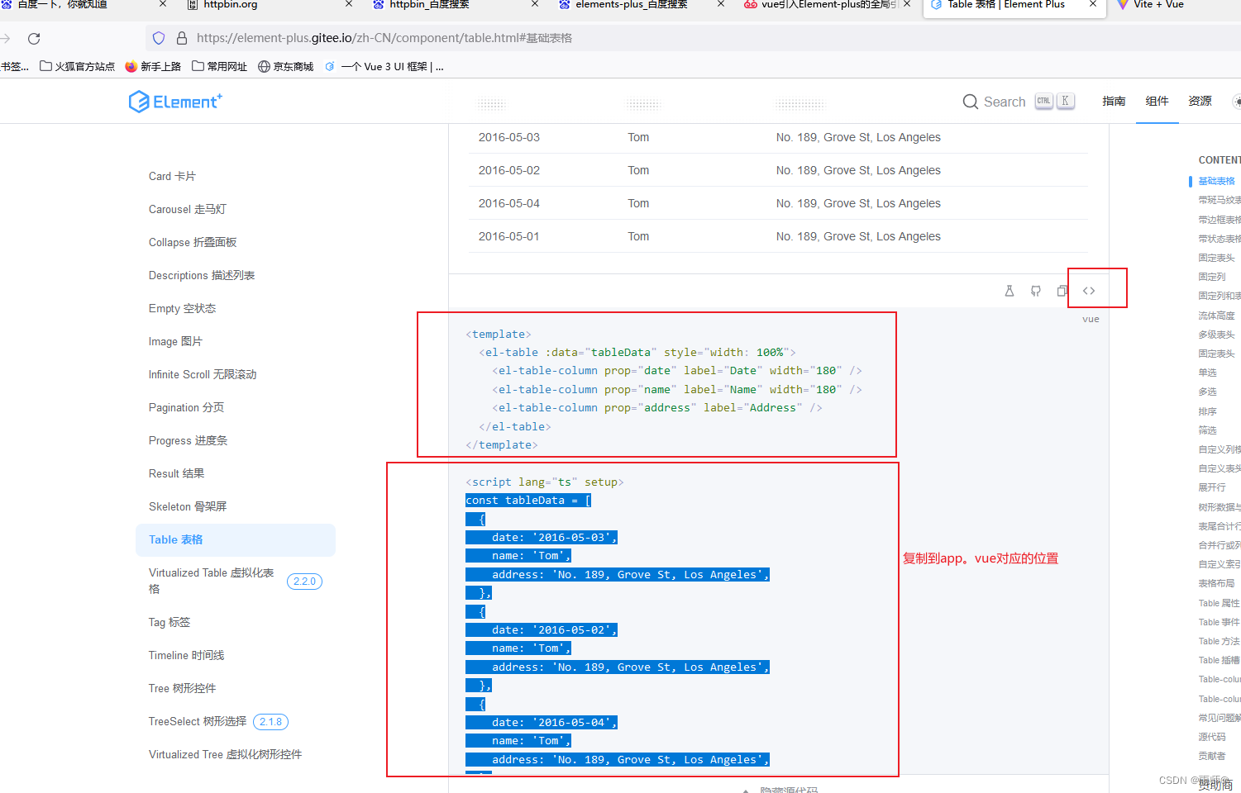Reload the page using refresh icon
The height and width of the screenshot is (793, 1241).
coord(33,38)
